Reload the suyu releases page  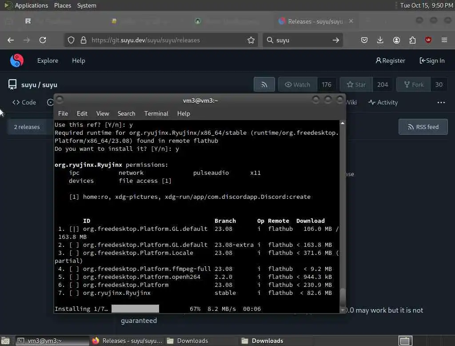point(43,40)
